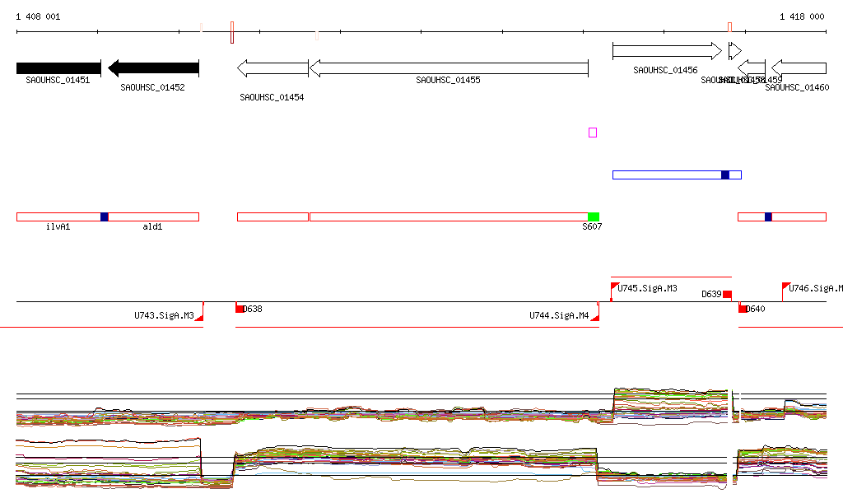Select the blue outlined transcript bar
The height and width of the screenshot is (503, 843).
[677, 175]
